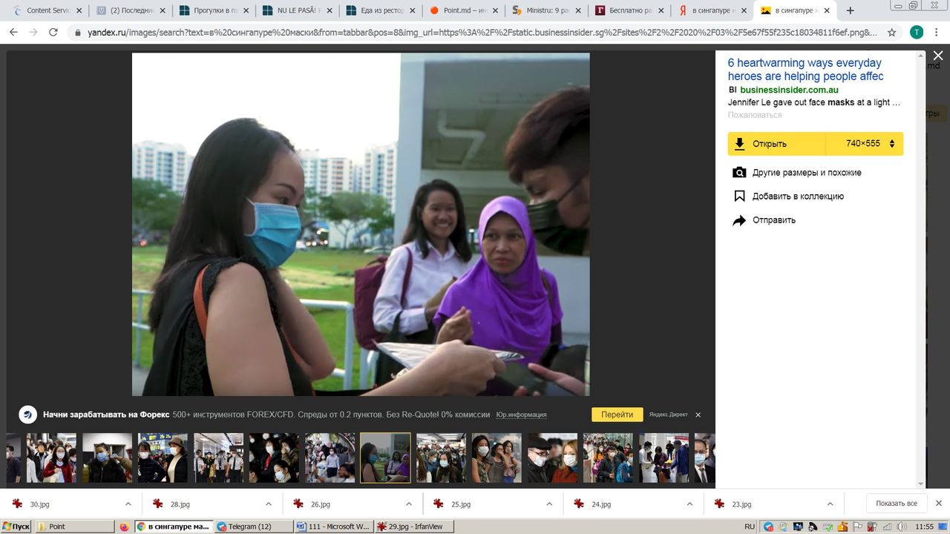
Task: Click the RU language indicator in tray
Action: (x=750, y=527)
